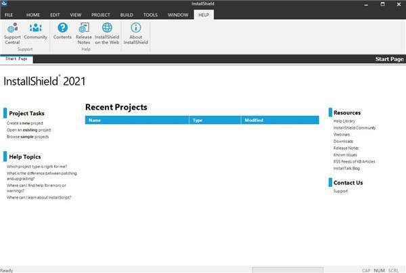Sort recent projects by Name column
This screenshot has height=273, width=406.
pos(137,121)
